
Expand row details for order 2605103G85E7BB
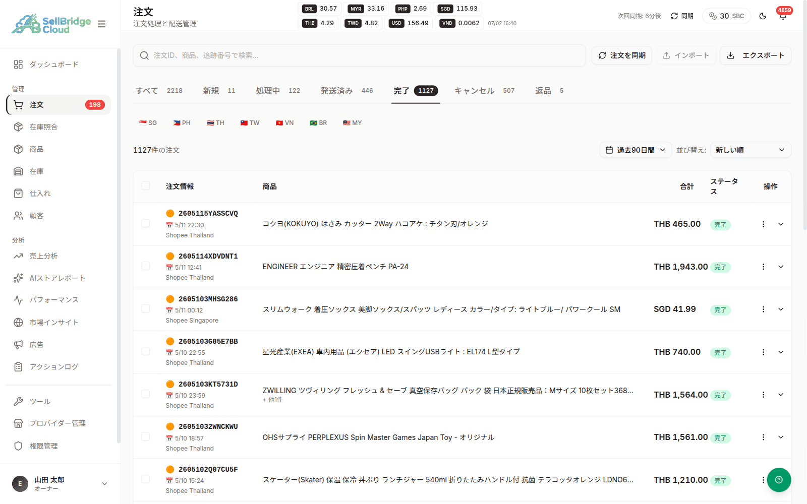pos(781,352)
